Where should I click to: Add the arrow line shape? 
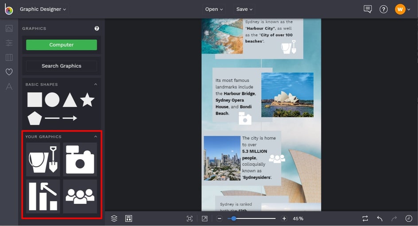click(70, 118)
